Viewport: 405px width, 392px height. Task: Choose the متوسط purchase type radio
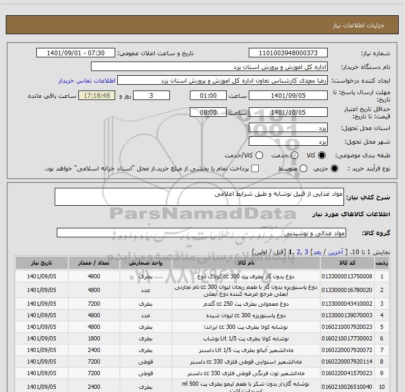click(303, 168)
